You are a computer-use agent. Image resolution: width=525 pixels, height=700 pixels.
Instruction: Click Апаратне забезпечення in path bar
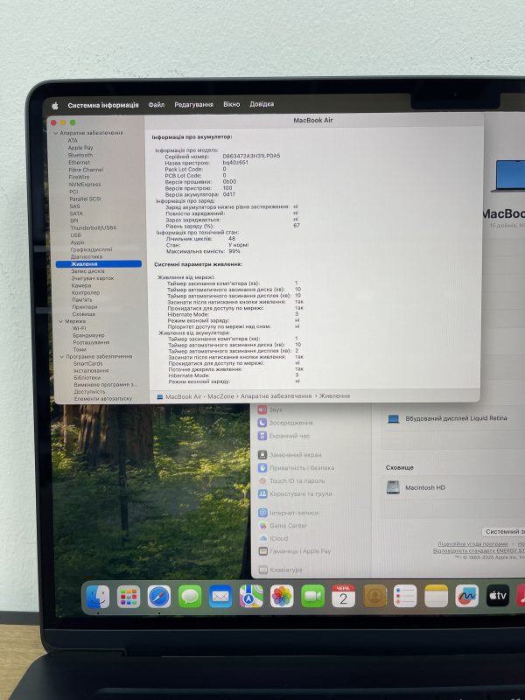tap(276, 396)
